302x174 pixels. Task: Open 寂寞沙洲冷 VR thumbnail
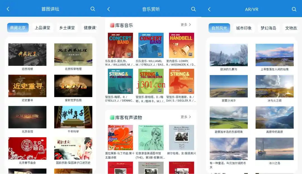pyautogui.click(x=229, y=86)
